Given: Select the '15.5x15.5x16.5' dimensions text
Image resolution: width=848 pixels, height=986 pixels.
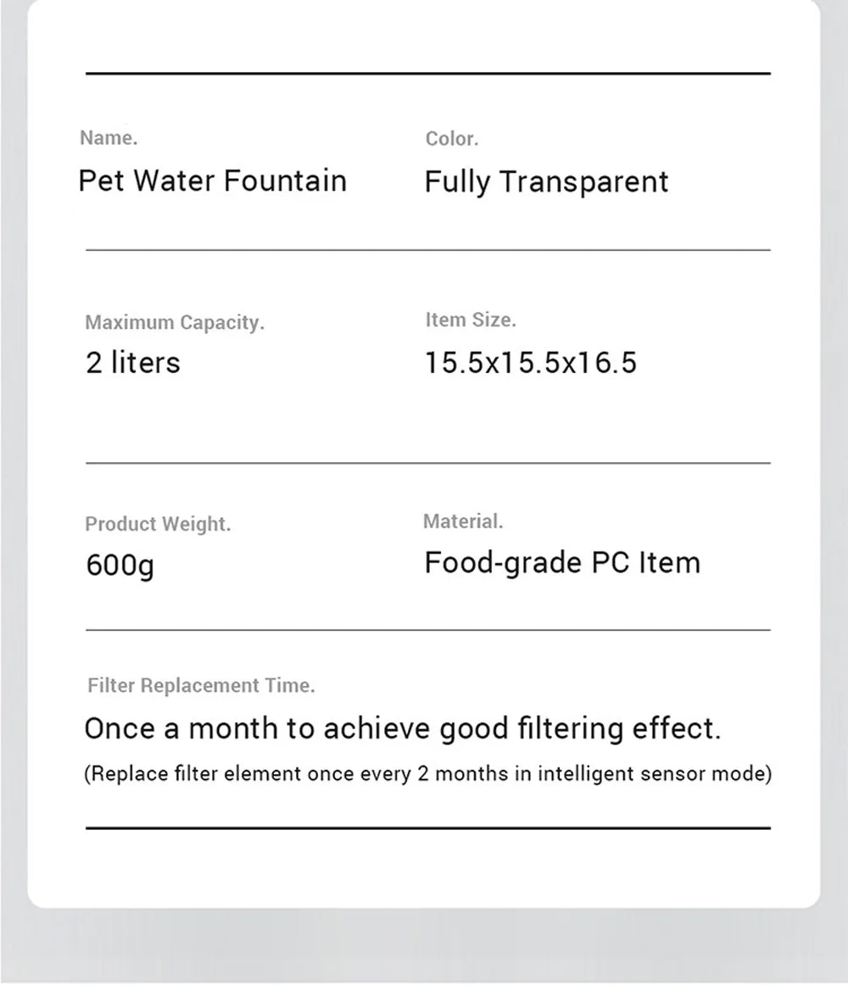Looking at the screenshot, I should pyautogui.click(x=531, y=363).
